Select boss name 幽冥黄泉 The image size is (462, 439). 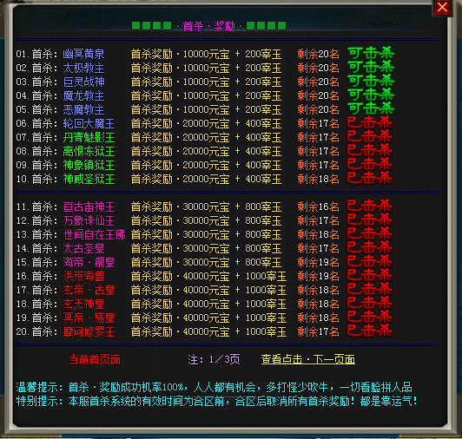pyautogui.click(x=83, y=54)
